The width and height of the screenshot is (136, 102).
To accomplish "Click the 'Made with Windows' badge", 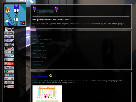I will pos(9,37).
